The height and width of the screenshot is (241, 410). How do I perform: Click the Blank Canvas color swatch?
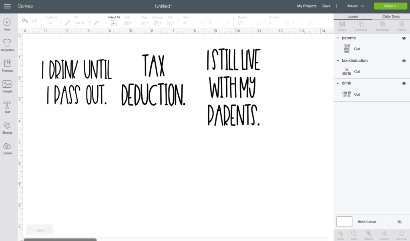pos(344,222)
